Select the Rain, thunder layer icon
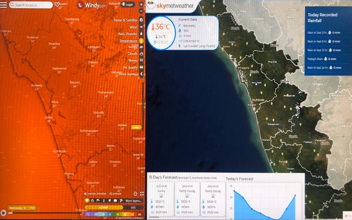Viewport: 352px width, 220px height. point(141,34)
